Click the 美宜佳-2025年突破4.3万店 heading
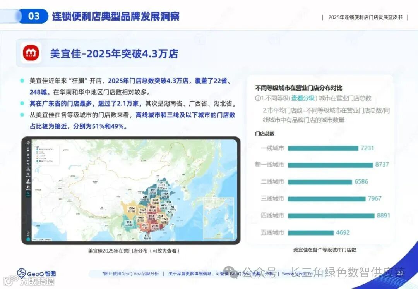 pos(114,53)
